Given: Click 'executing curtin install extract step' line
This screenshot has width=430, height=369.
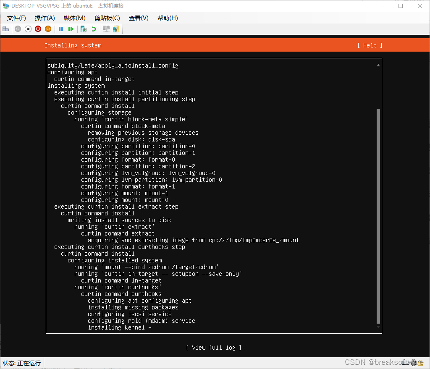Looking at the screenshot, I should [116, 207].
